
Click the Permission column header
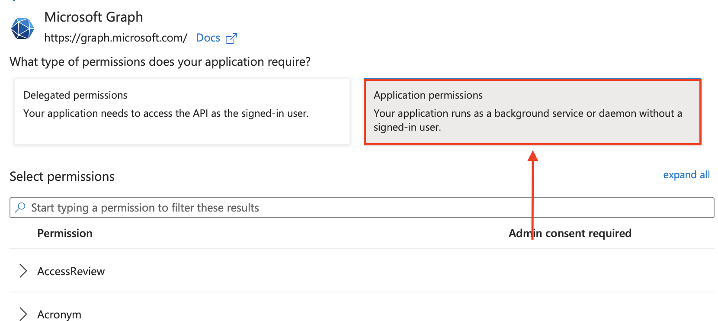click(x=65, y=233)
